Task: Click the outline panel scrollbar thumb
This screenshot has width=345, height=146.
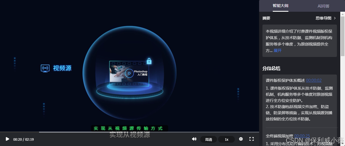Action: point(342,36)
